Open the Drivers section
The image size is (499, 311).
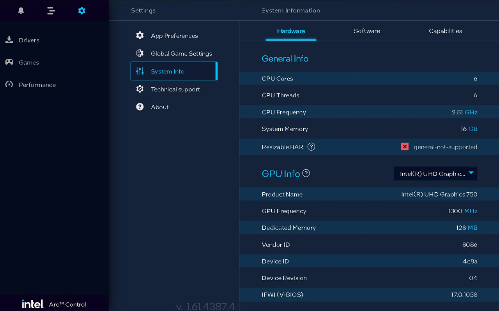tap(29, 40)
